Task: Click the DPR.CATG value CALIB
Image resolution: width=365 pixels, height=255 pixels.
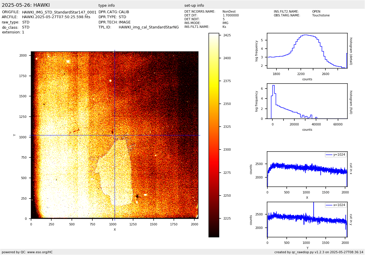Action: click(124, 12)
